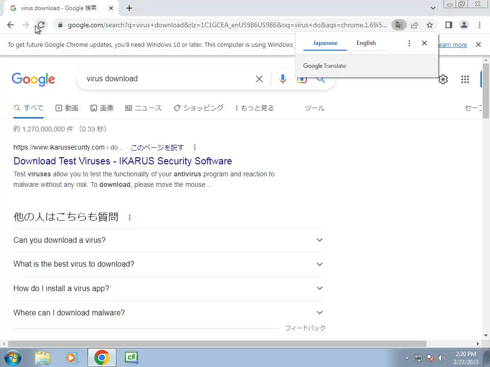Image resolution: width=490 pixels, height=367 pixels.
Task: Open the C# app on the taskbar
Action: [131, 357]
